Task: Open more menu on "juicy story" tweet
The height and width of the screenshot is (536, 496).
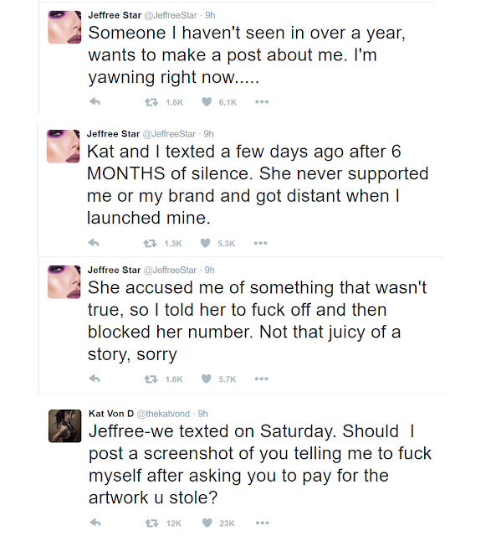Action: pyautogui.click(x=262, y=379)
